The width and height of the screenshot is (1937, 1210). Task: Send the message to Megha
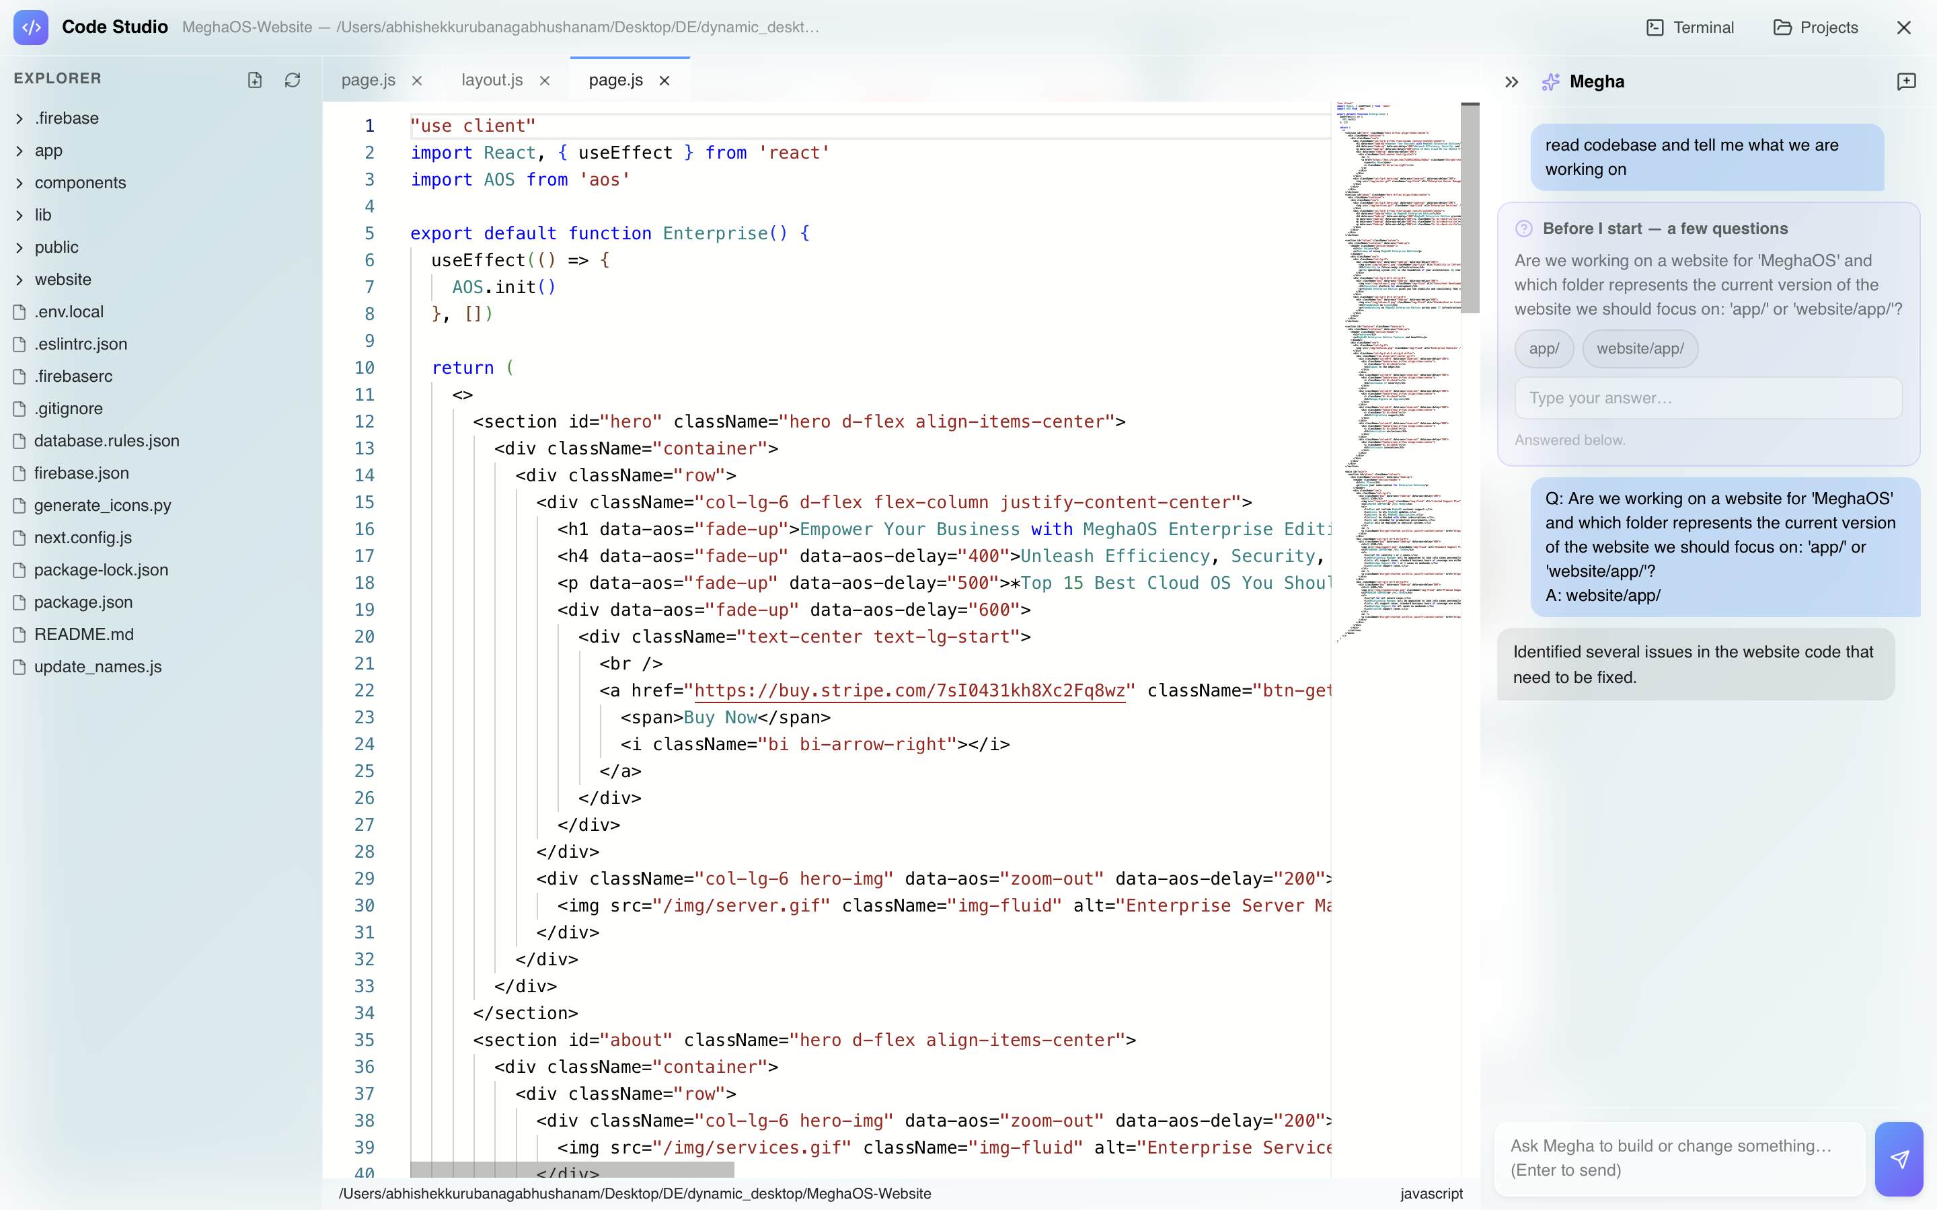pyautogui.click(x=1899, y=1158)
